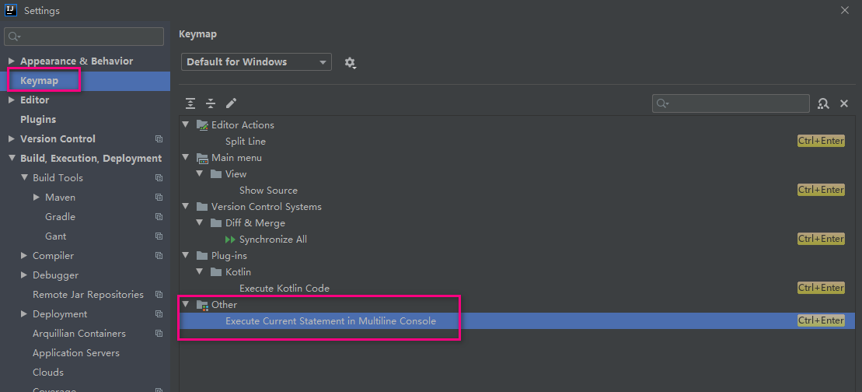
Task: Click the copy icon beside Compiler
Action: click(159, 256)
